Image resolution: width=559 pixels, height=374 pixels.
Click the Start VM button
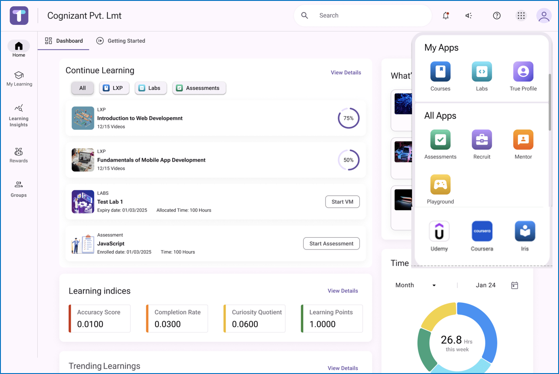coord(343,202)
